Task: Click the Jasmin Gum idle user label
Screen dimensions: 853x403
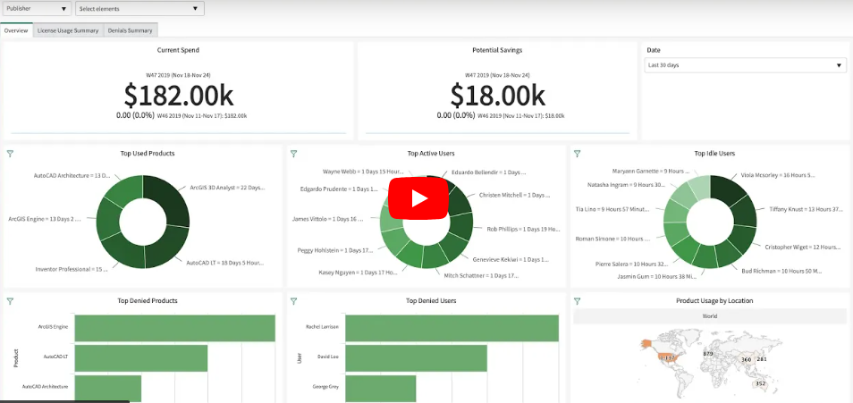Action: [656, 276]
